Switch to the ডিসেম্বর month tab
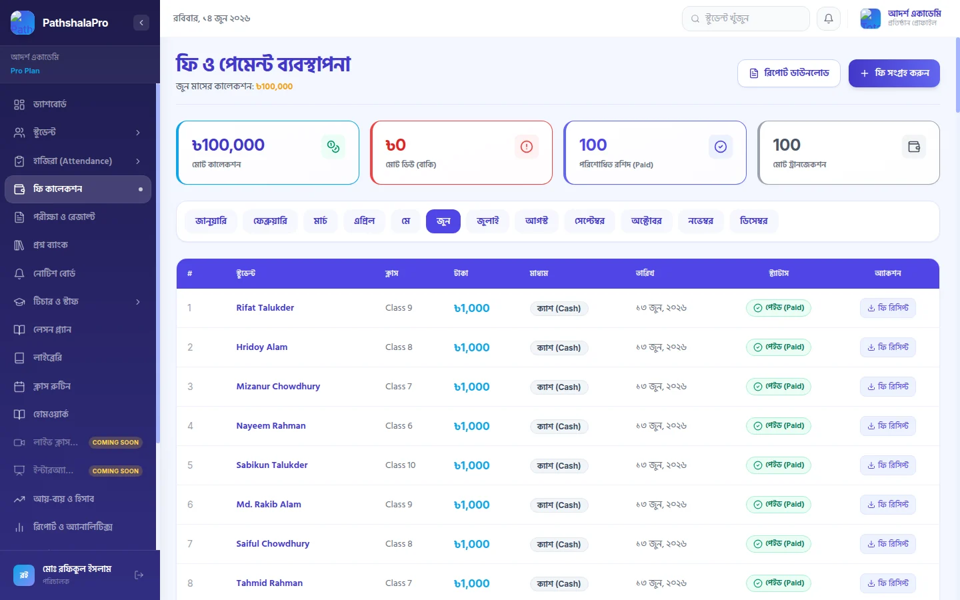This screenshot has height=600, width=960. tap(754, 221)
